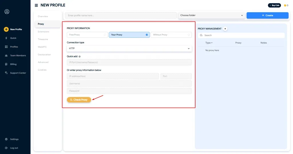Viewport: 293px width, 154px height.
Task: Focus the IP address/Host field
Action: pyautogui.click(x=113, y=76)
